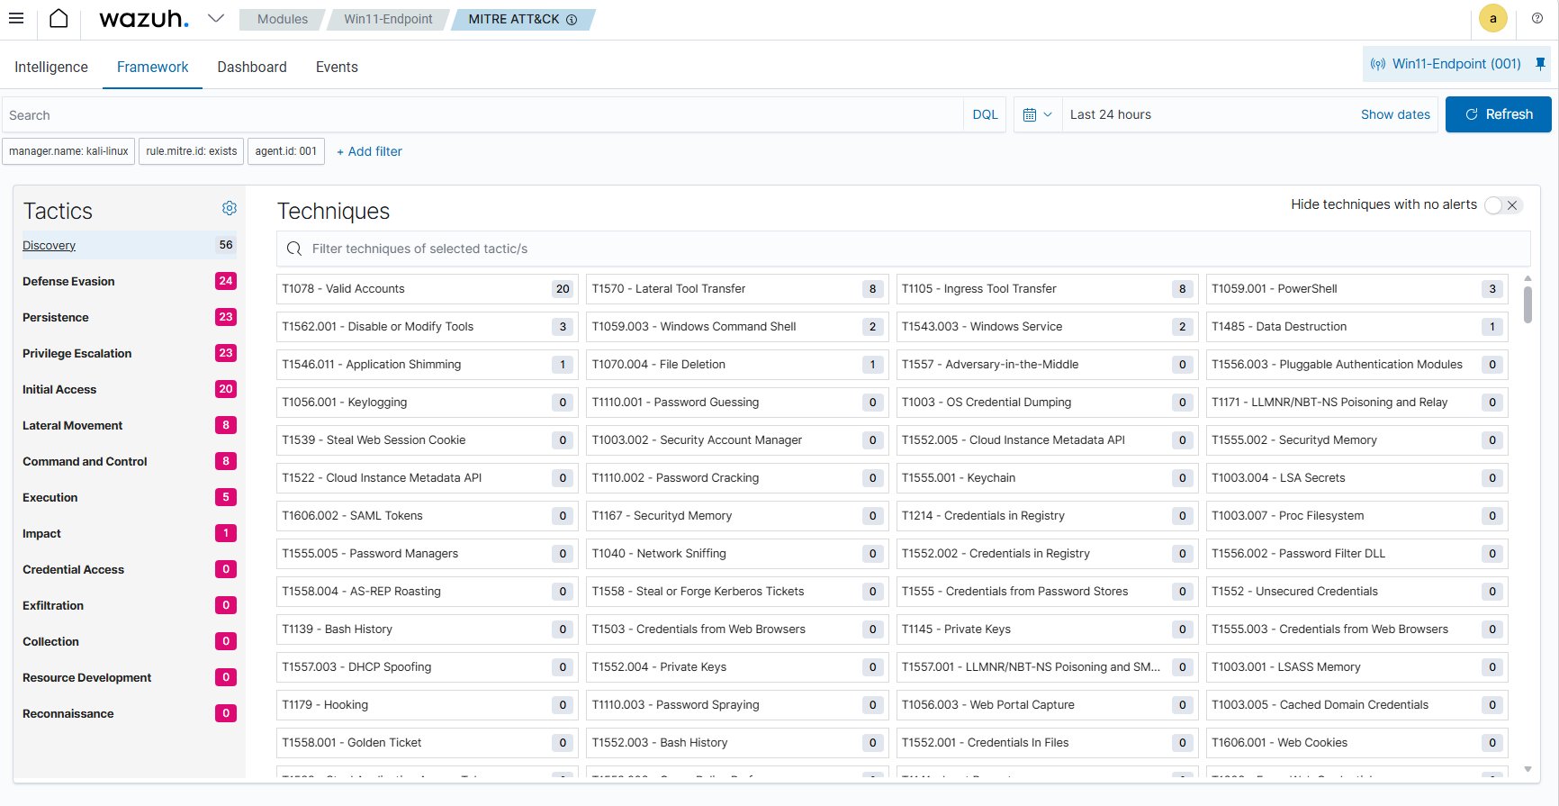The height and width of the screenshot is (806, 1559).
Task: Open technique T1105 - Ingress Tool Transfer
Action: tap(1048, 289)
